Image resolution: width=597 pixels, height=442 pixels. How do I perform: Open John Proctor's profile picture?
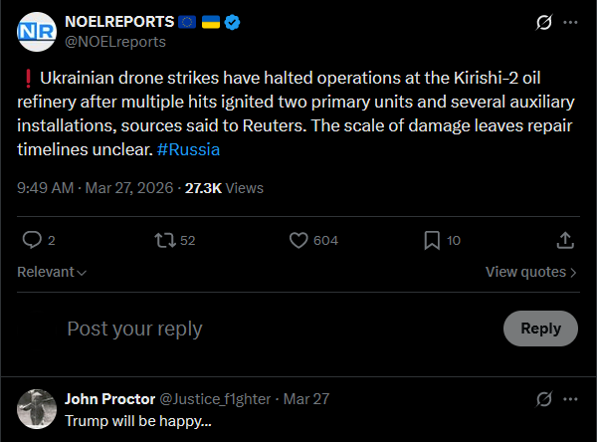tap(37, 408)
